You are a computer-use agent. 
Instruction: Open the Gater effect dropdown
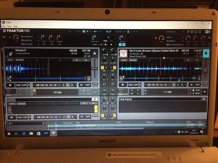point(183,37)
